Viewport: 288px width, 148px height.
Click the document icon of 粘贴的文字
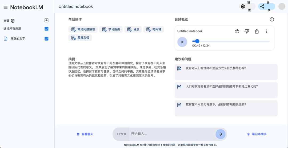tap(6, 39)
